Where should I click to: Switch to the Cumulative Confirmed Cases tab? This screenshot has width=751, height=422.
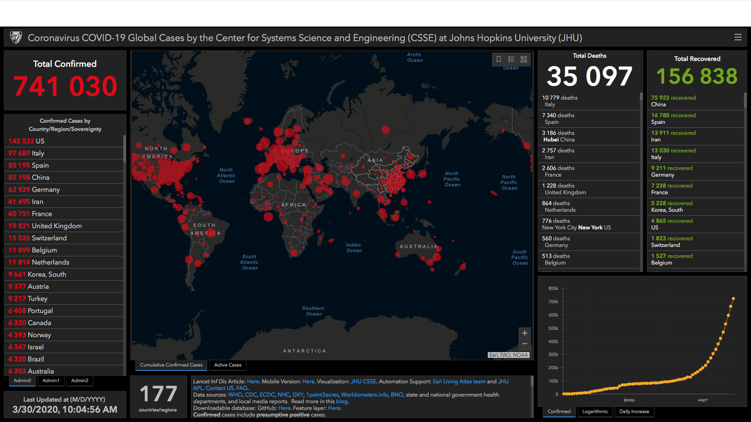click(x=171, y=365)
